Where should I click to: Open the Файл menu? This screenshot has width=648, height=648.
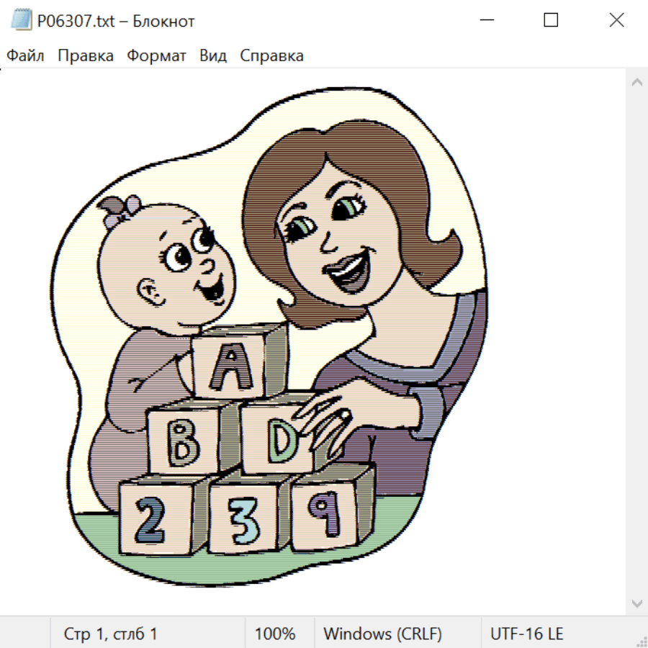[25, 56]
